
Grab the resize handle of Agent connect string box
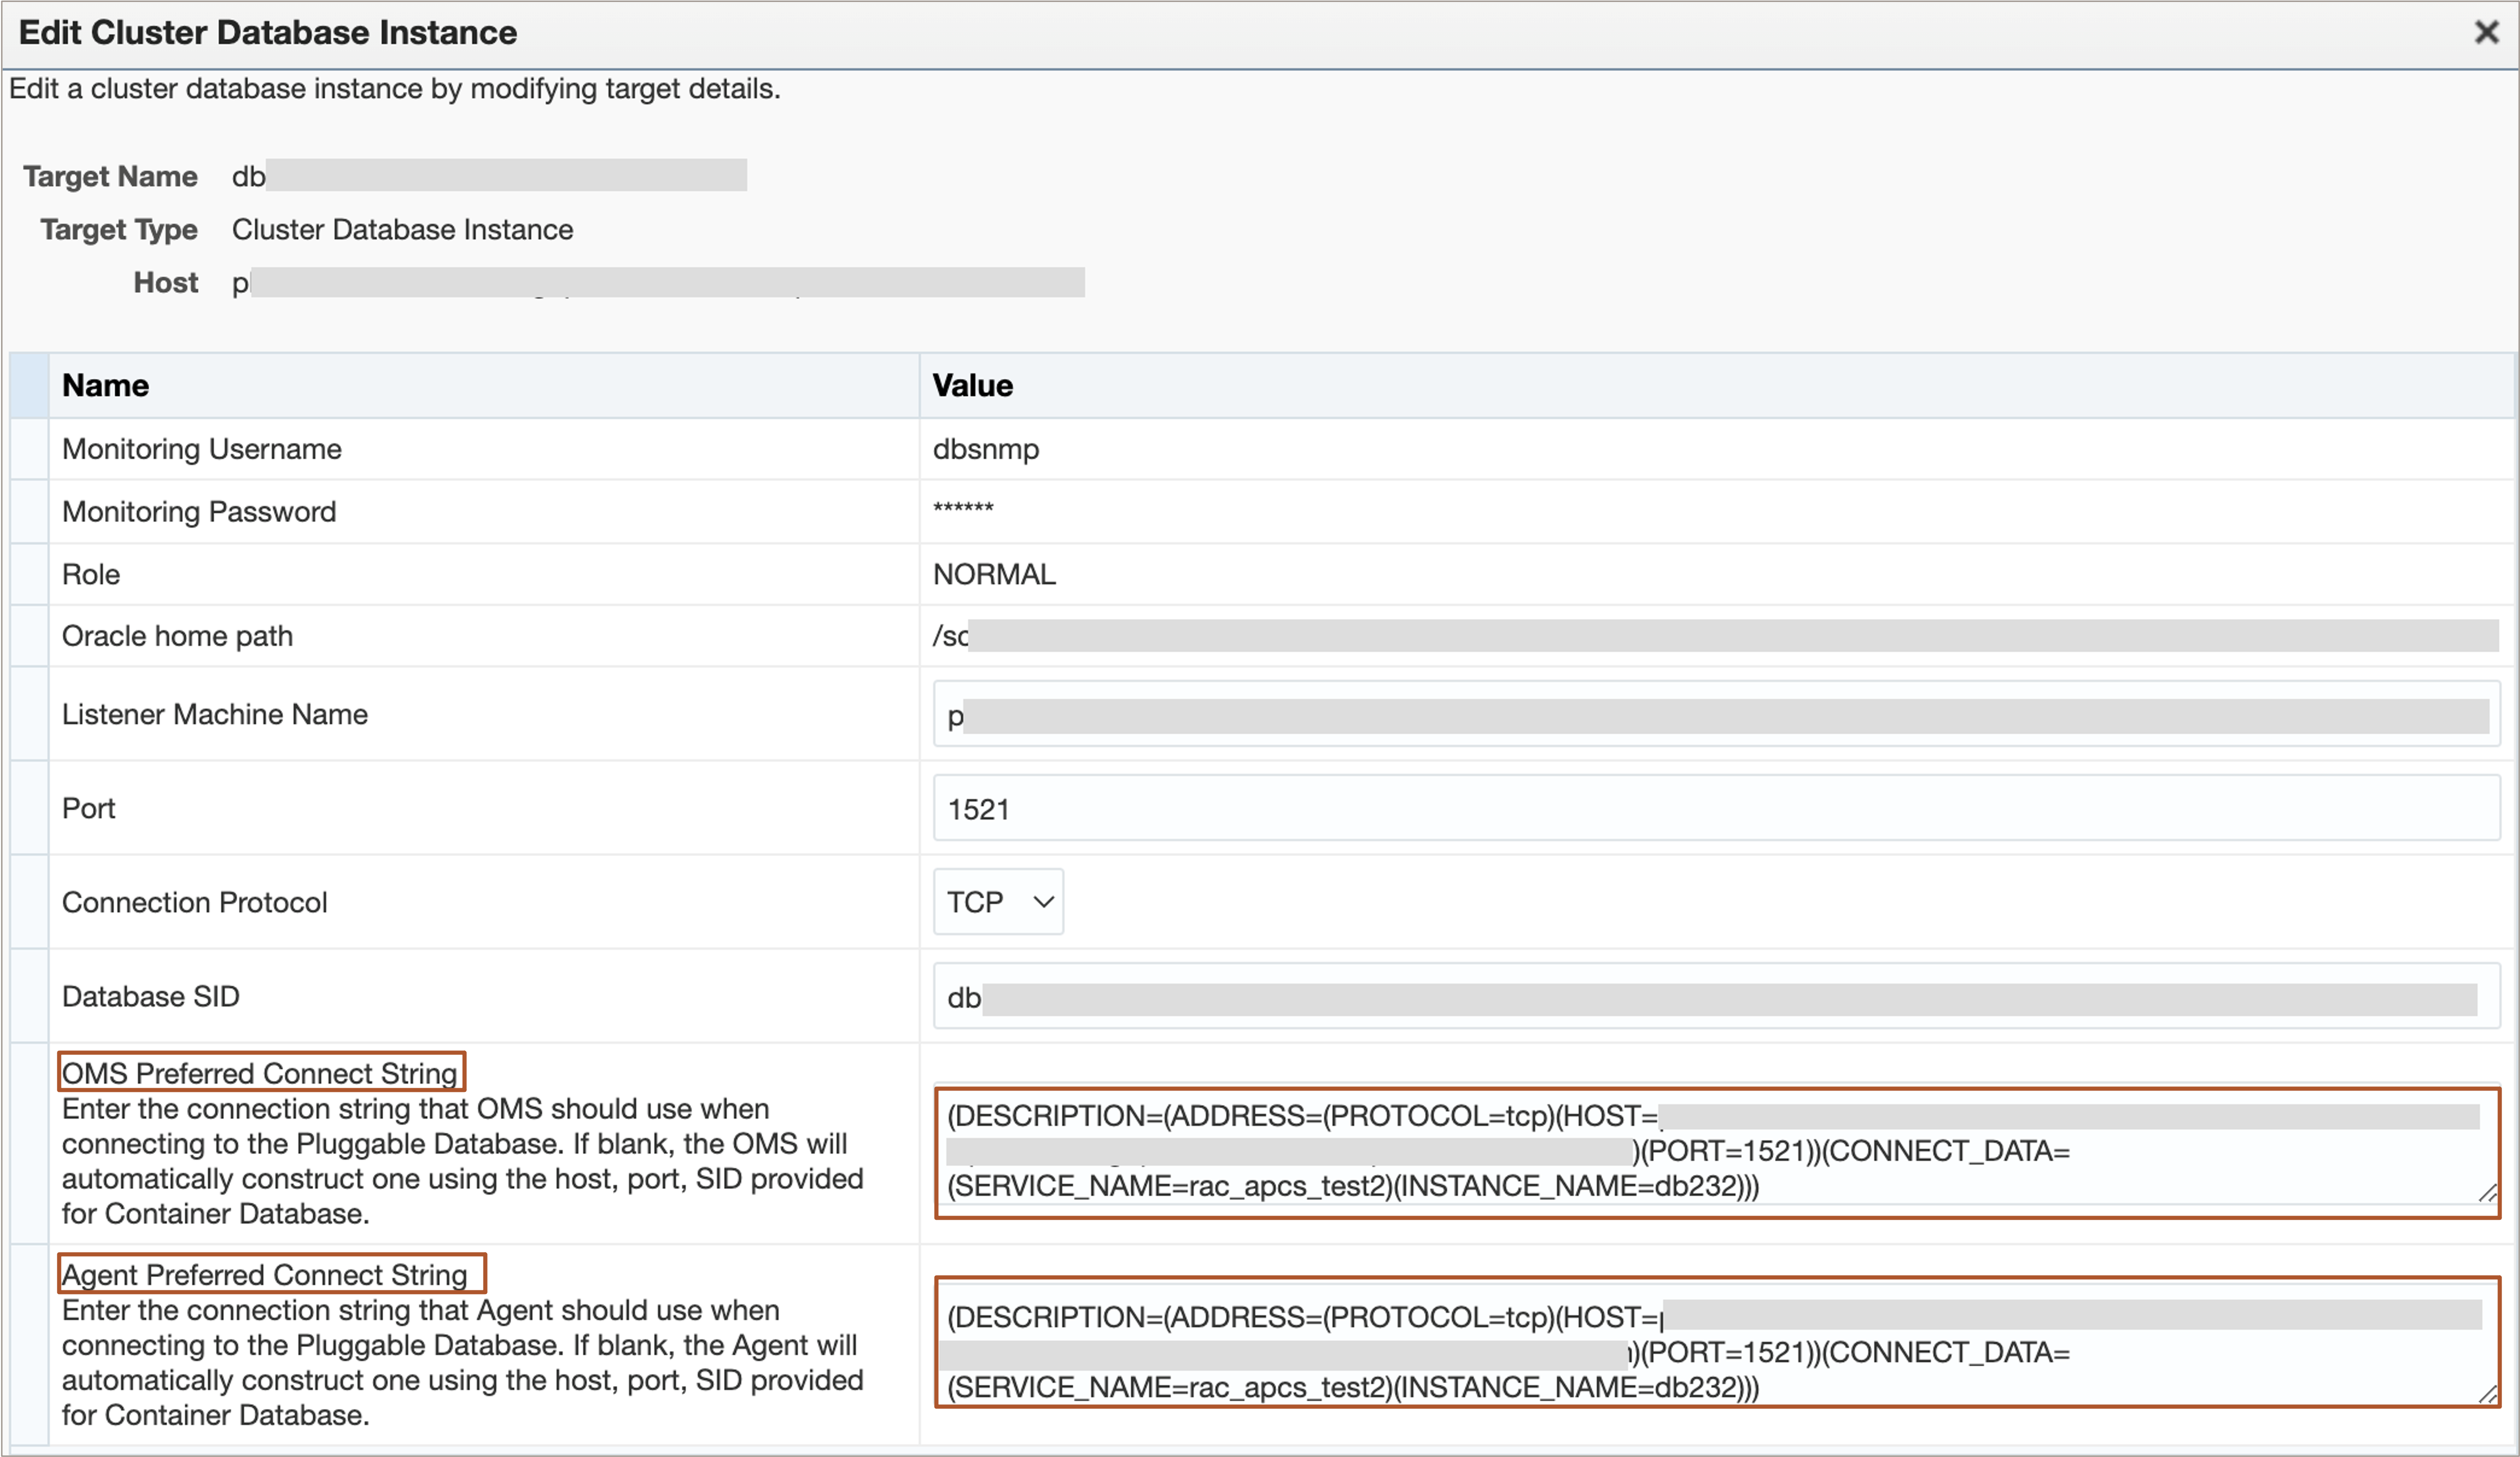coord(2487,1394)
